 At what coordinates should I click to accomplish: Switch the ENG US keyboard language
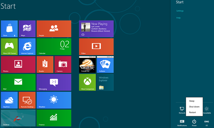point(207,123)
